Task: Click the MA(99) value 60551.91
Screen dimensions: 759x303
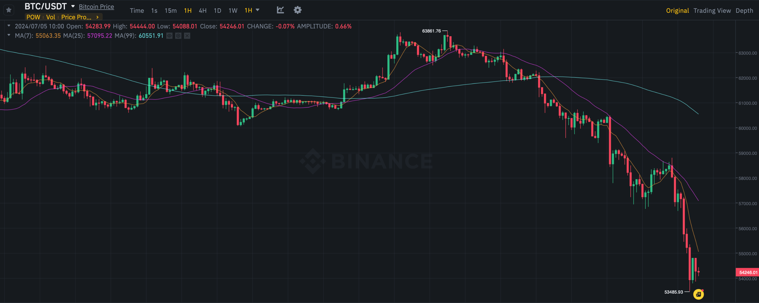Action: 151,36
